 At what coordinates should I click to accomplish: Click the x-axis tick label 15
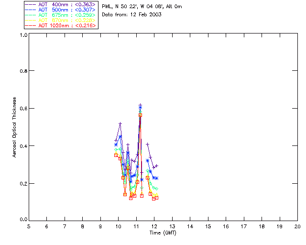(208, 226)
